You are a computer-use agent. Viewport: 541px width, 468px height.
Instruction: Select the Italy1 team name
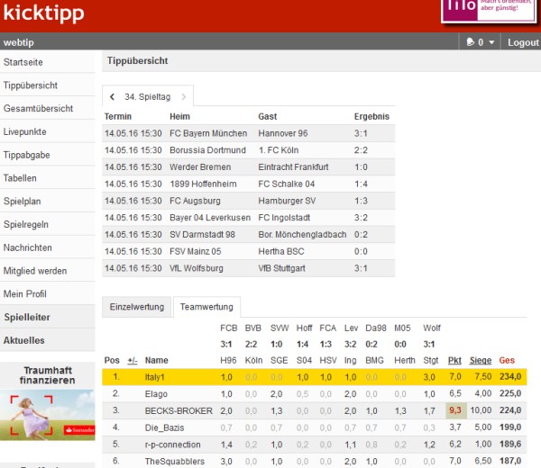pyautogui.click(x=154, y=377)
